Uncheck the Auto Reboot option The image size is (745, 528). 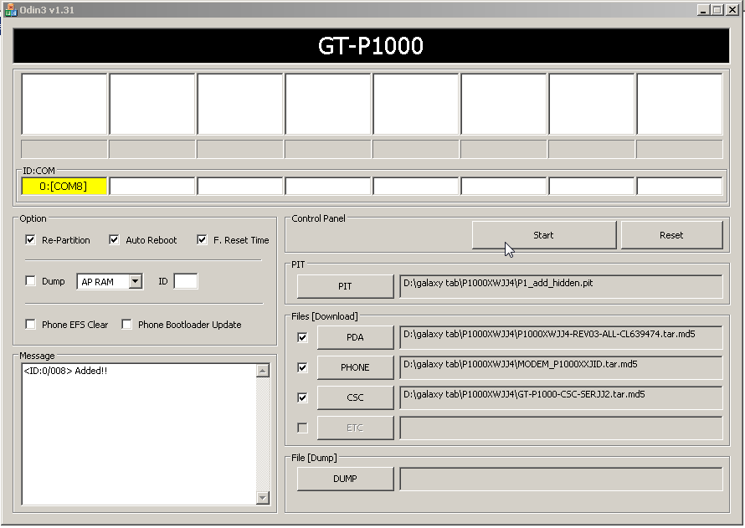(x=114, y=240)
